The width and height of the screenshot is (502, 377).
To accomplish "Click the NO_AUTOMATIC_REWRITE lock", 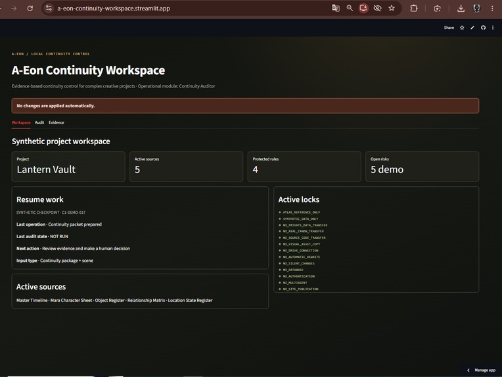I will pyautogui.click(x=301, y=257).
